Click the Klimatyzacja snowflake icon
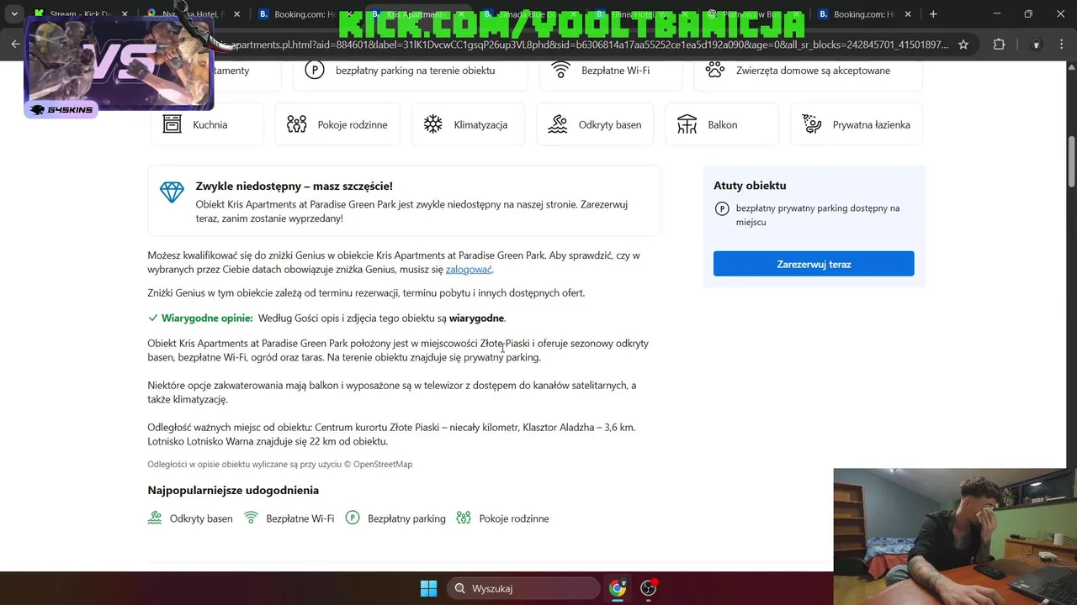This screenshot has width=1077, height=605. (x=432, y=124)
